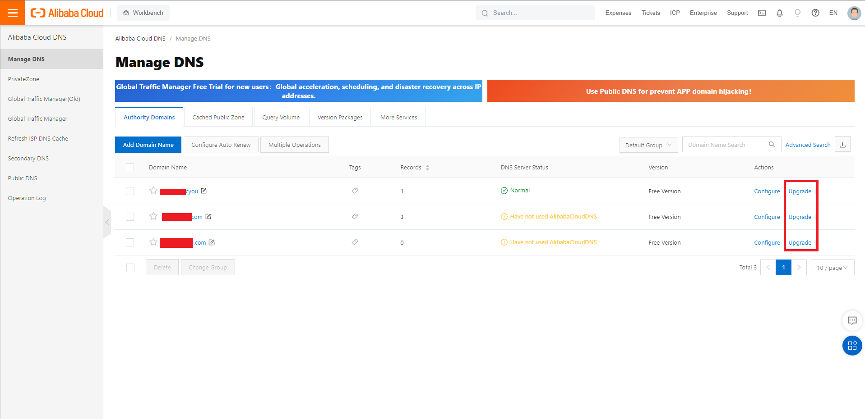
Task: Open the chat feedback floating icon
Action: coord(852,321)
